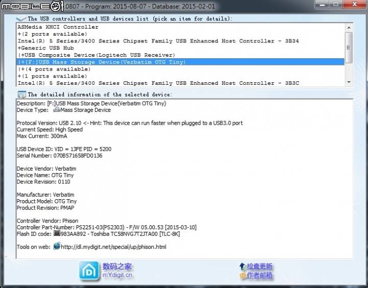Screen dimensions: 368x288
Task: Open the phison.html tools web link
Action: point(113,247)
